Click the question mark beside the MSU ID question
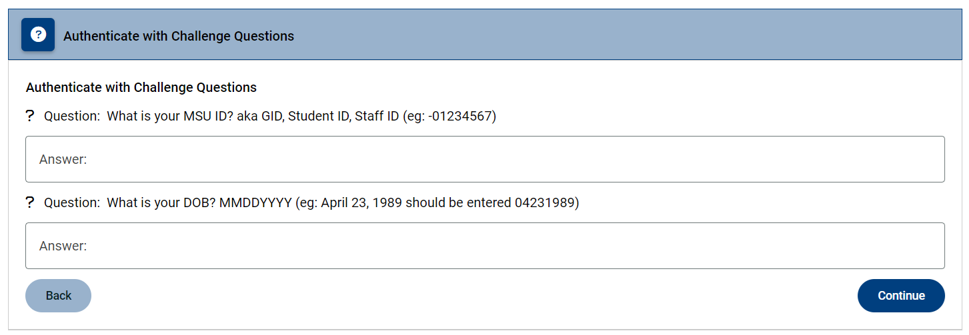The height and width of the screenshot is (335, 969). [x=29, y=116]
